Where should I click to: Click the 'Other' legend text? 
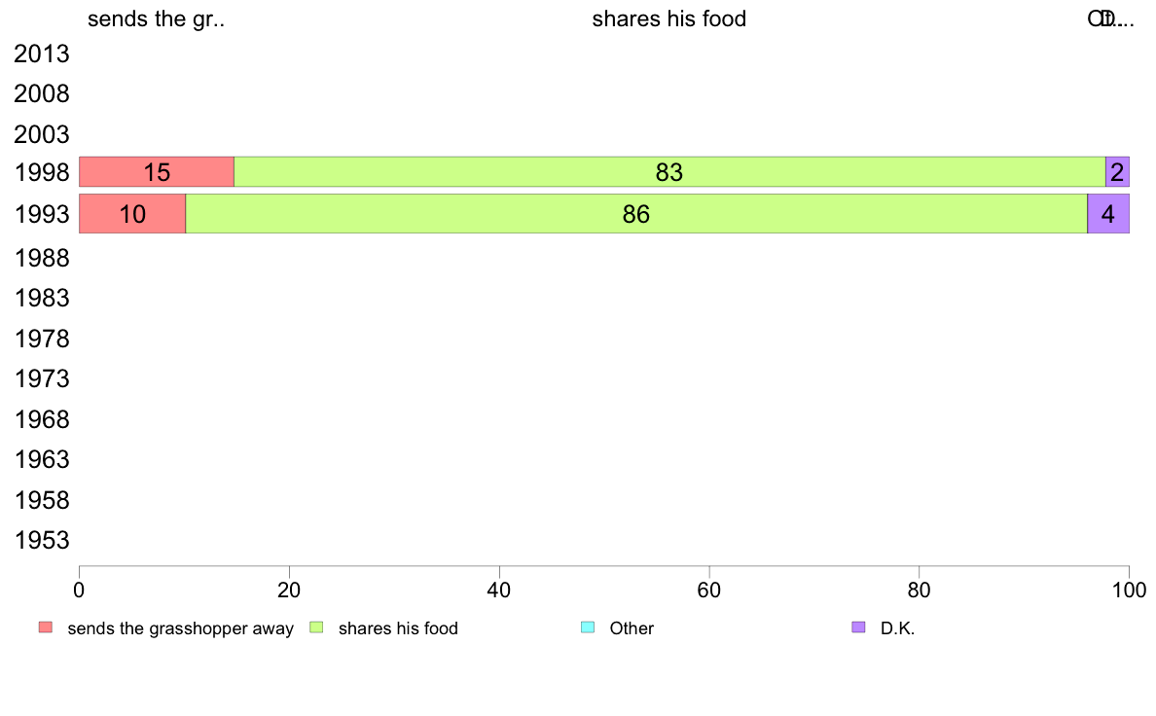[x=632, y=628]
